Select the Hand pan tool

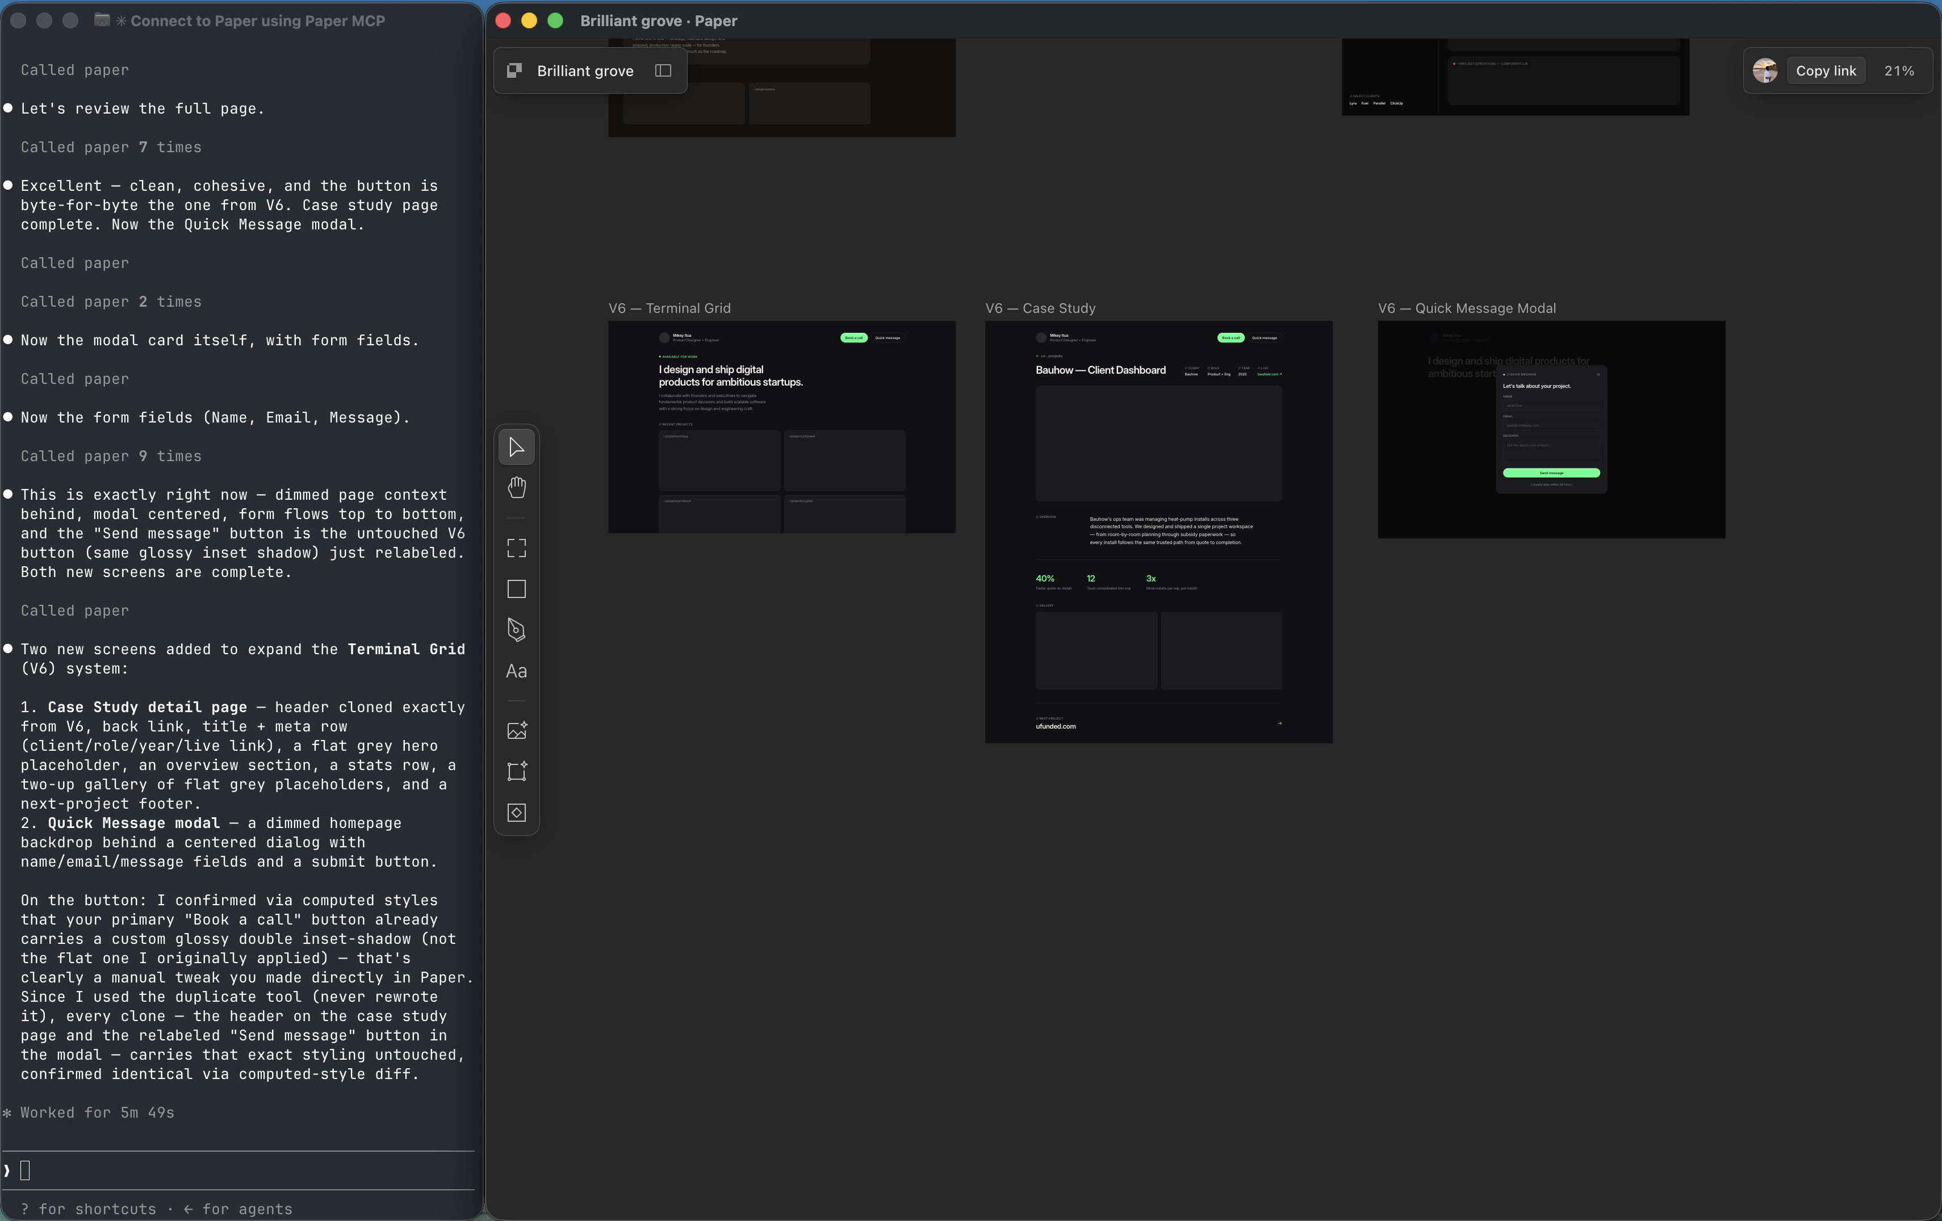pos(516,487)
